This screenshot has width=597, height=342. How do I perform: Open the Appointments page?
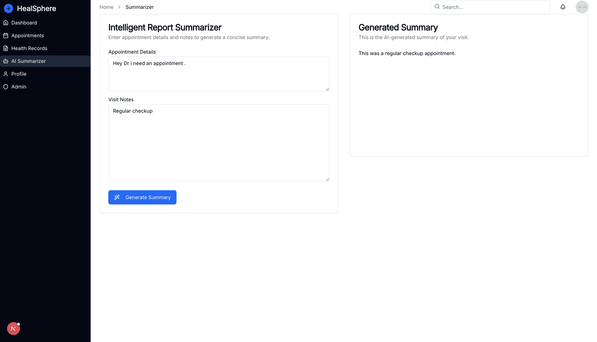28,35
